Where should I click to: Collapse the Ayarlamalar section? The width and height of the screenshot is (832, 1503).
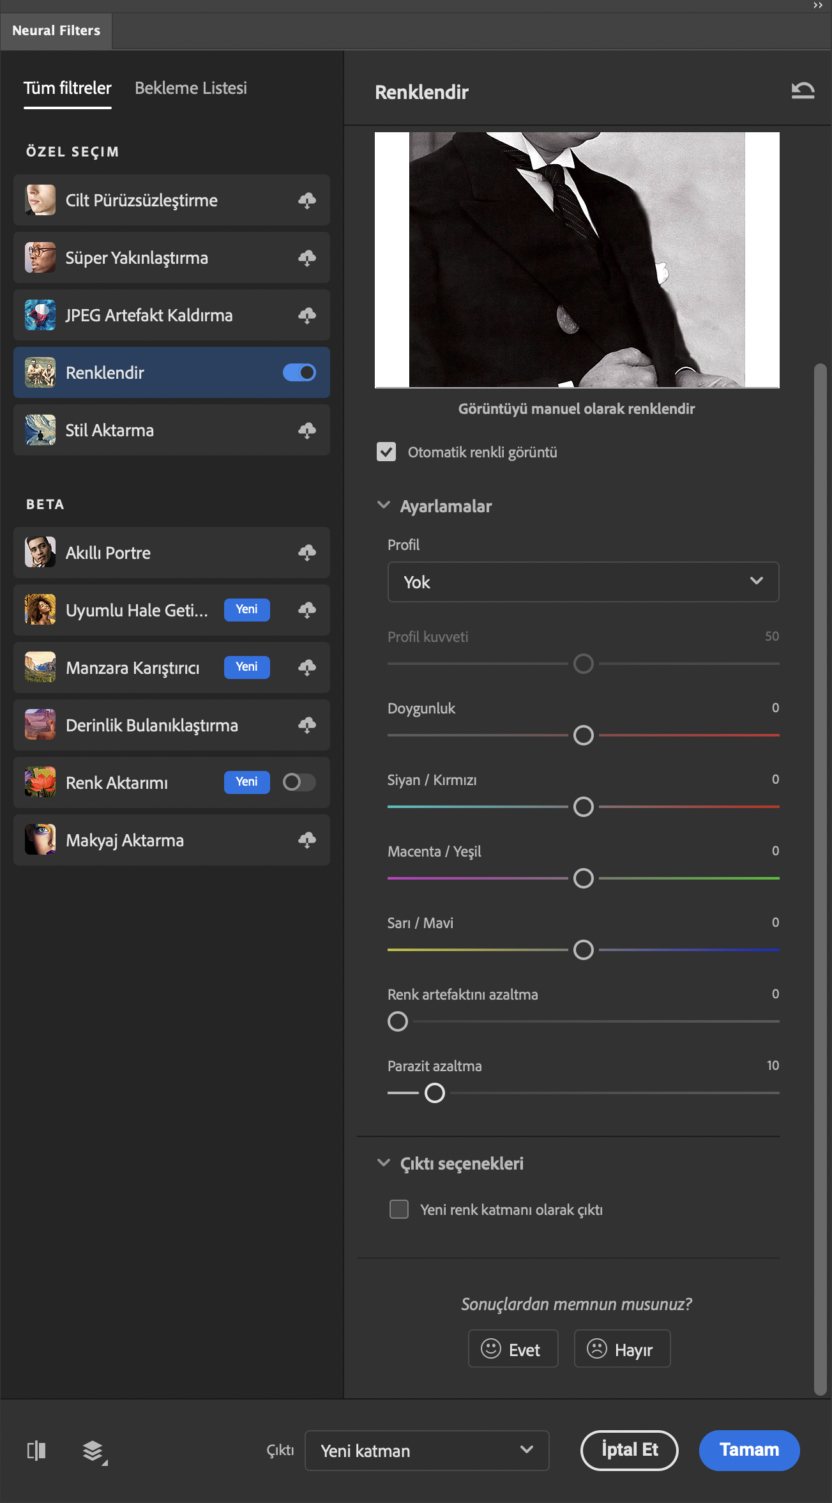click(384, 505)
